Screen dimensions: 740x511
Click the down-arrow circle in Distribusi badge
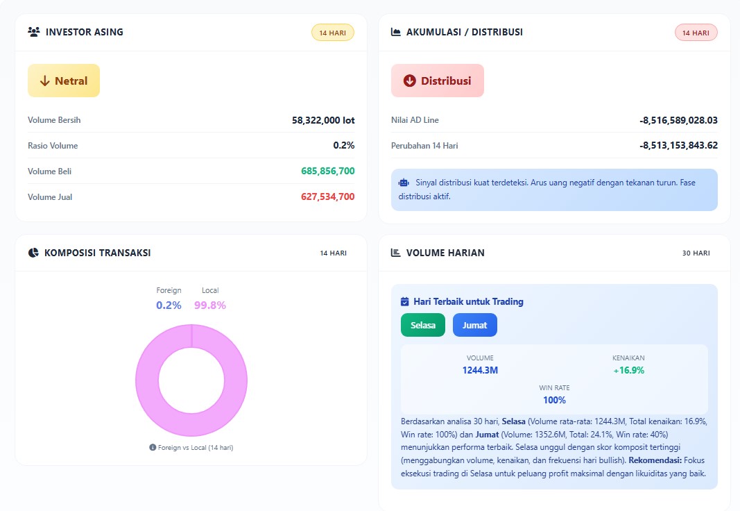coord(409,81)
